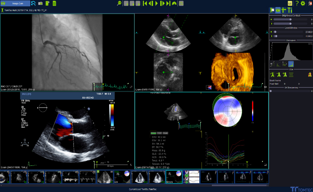Click the grid-style DSA icon
This screenshot has height=192, width=313.
[291, 75]
